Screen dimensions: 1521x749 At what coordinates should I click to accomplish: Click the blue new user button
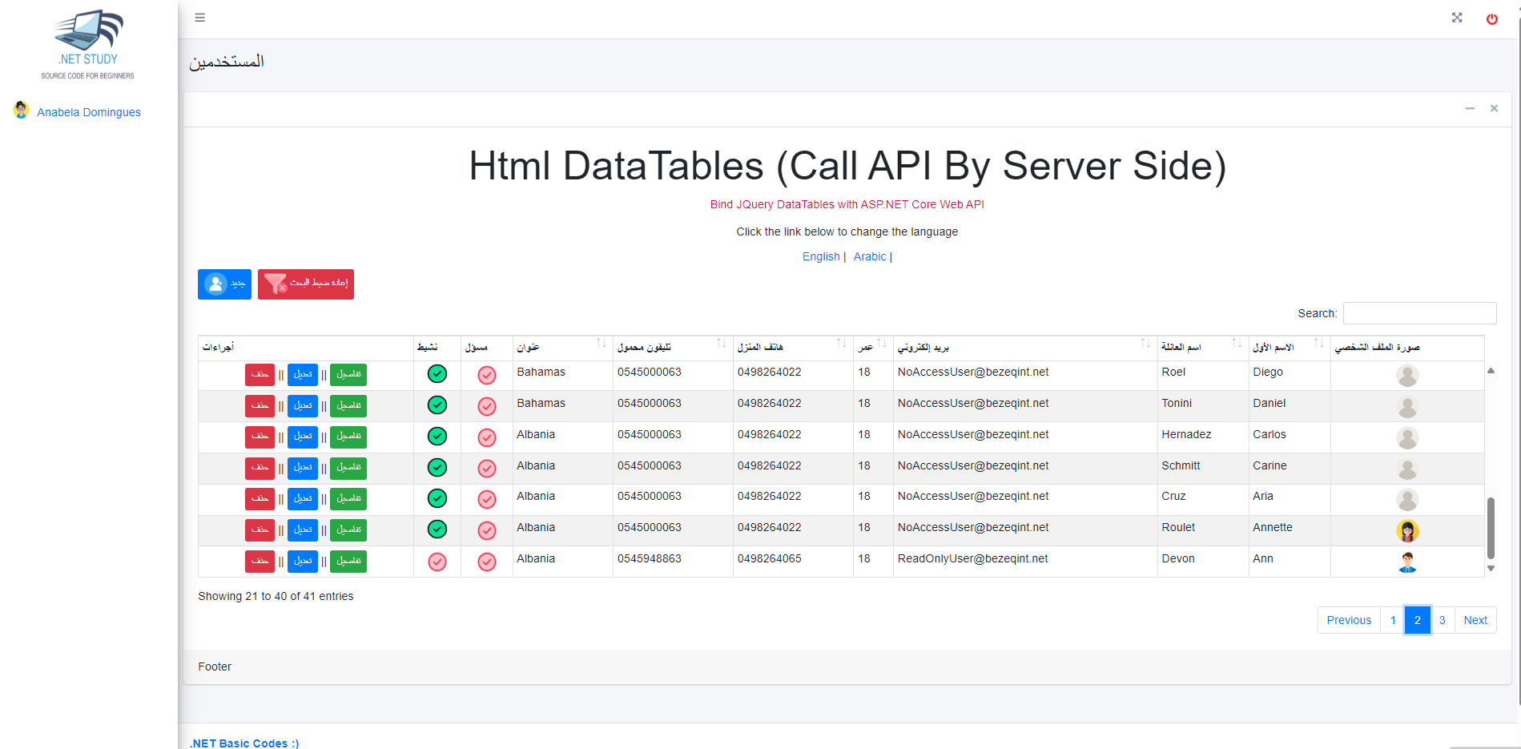pos(224,284)
